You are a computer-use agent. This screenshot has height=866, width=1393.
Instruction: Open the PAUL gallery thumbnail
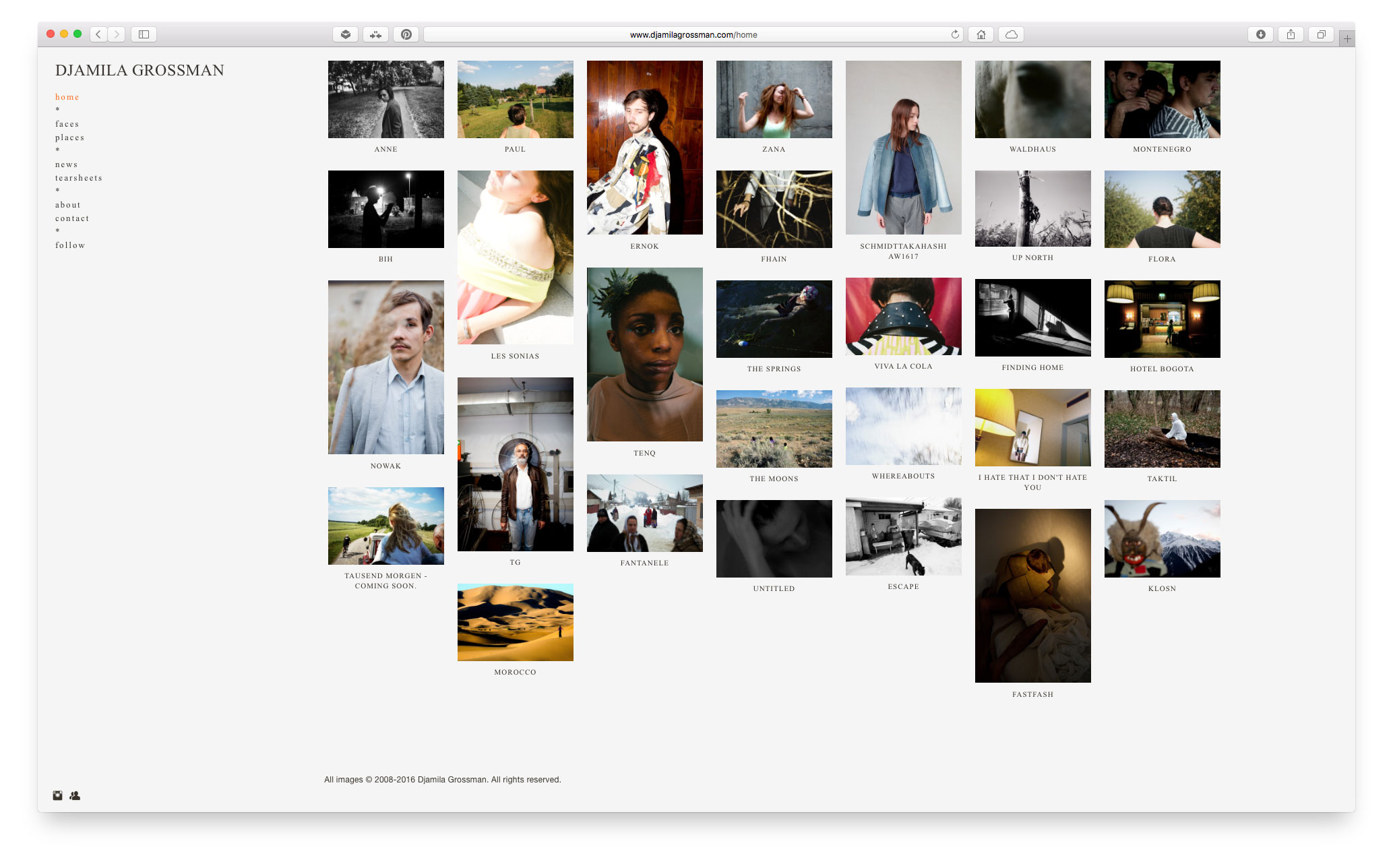tap(516, 99)
